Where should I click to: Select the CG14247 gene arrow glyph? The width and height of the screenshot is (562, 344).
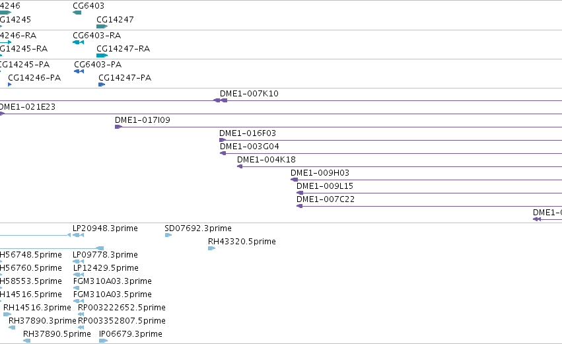click(x=102, y=26)
